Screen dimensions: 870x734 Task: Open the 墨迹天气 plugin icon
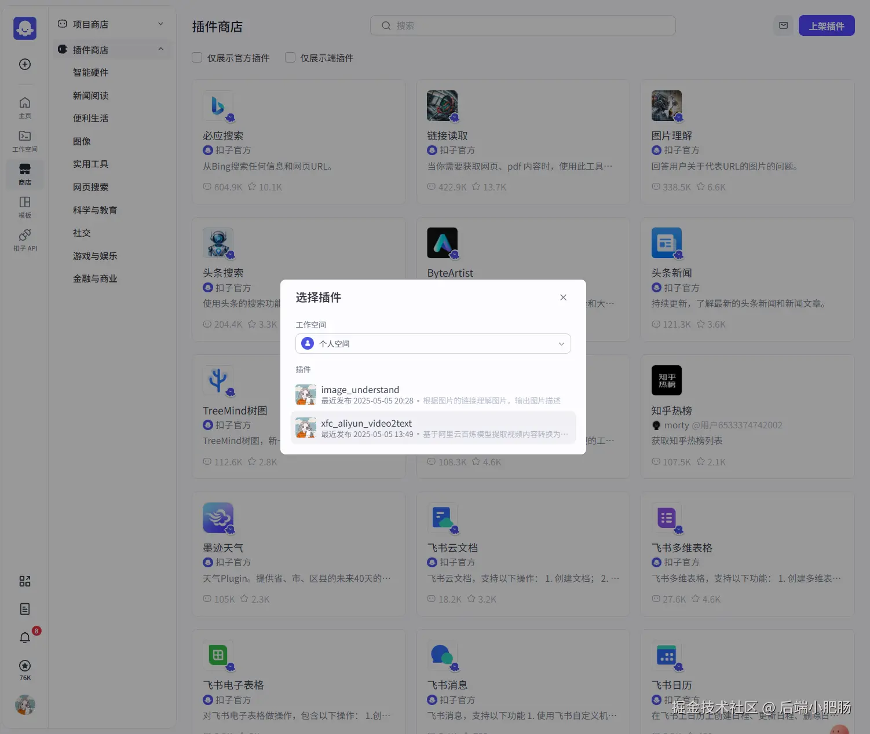[218, 518]
